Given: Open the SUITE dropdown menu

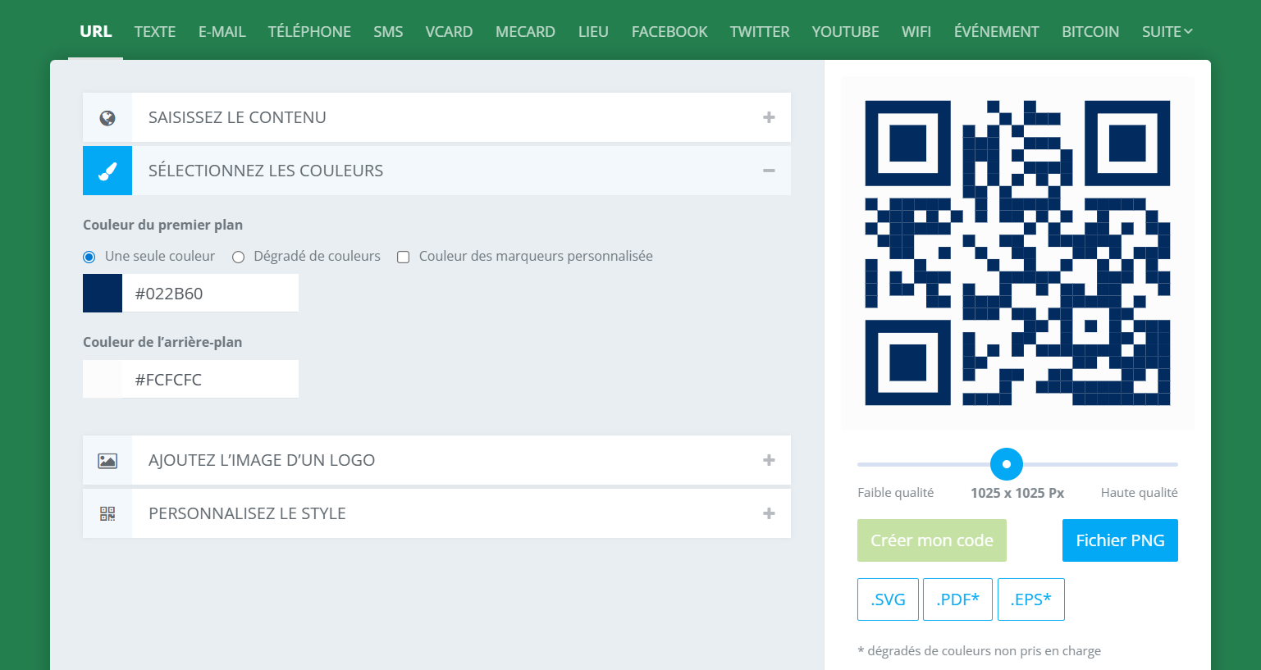Looking at the screenshot, I should [1167, 32].
